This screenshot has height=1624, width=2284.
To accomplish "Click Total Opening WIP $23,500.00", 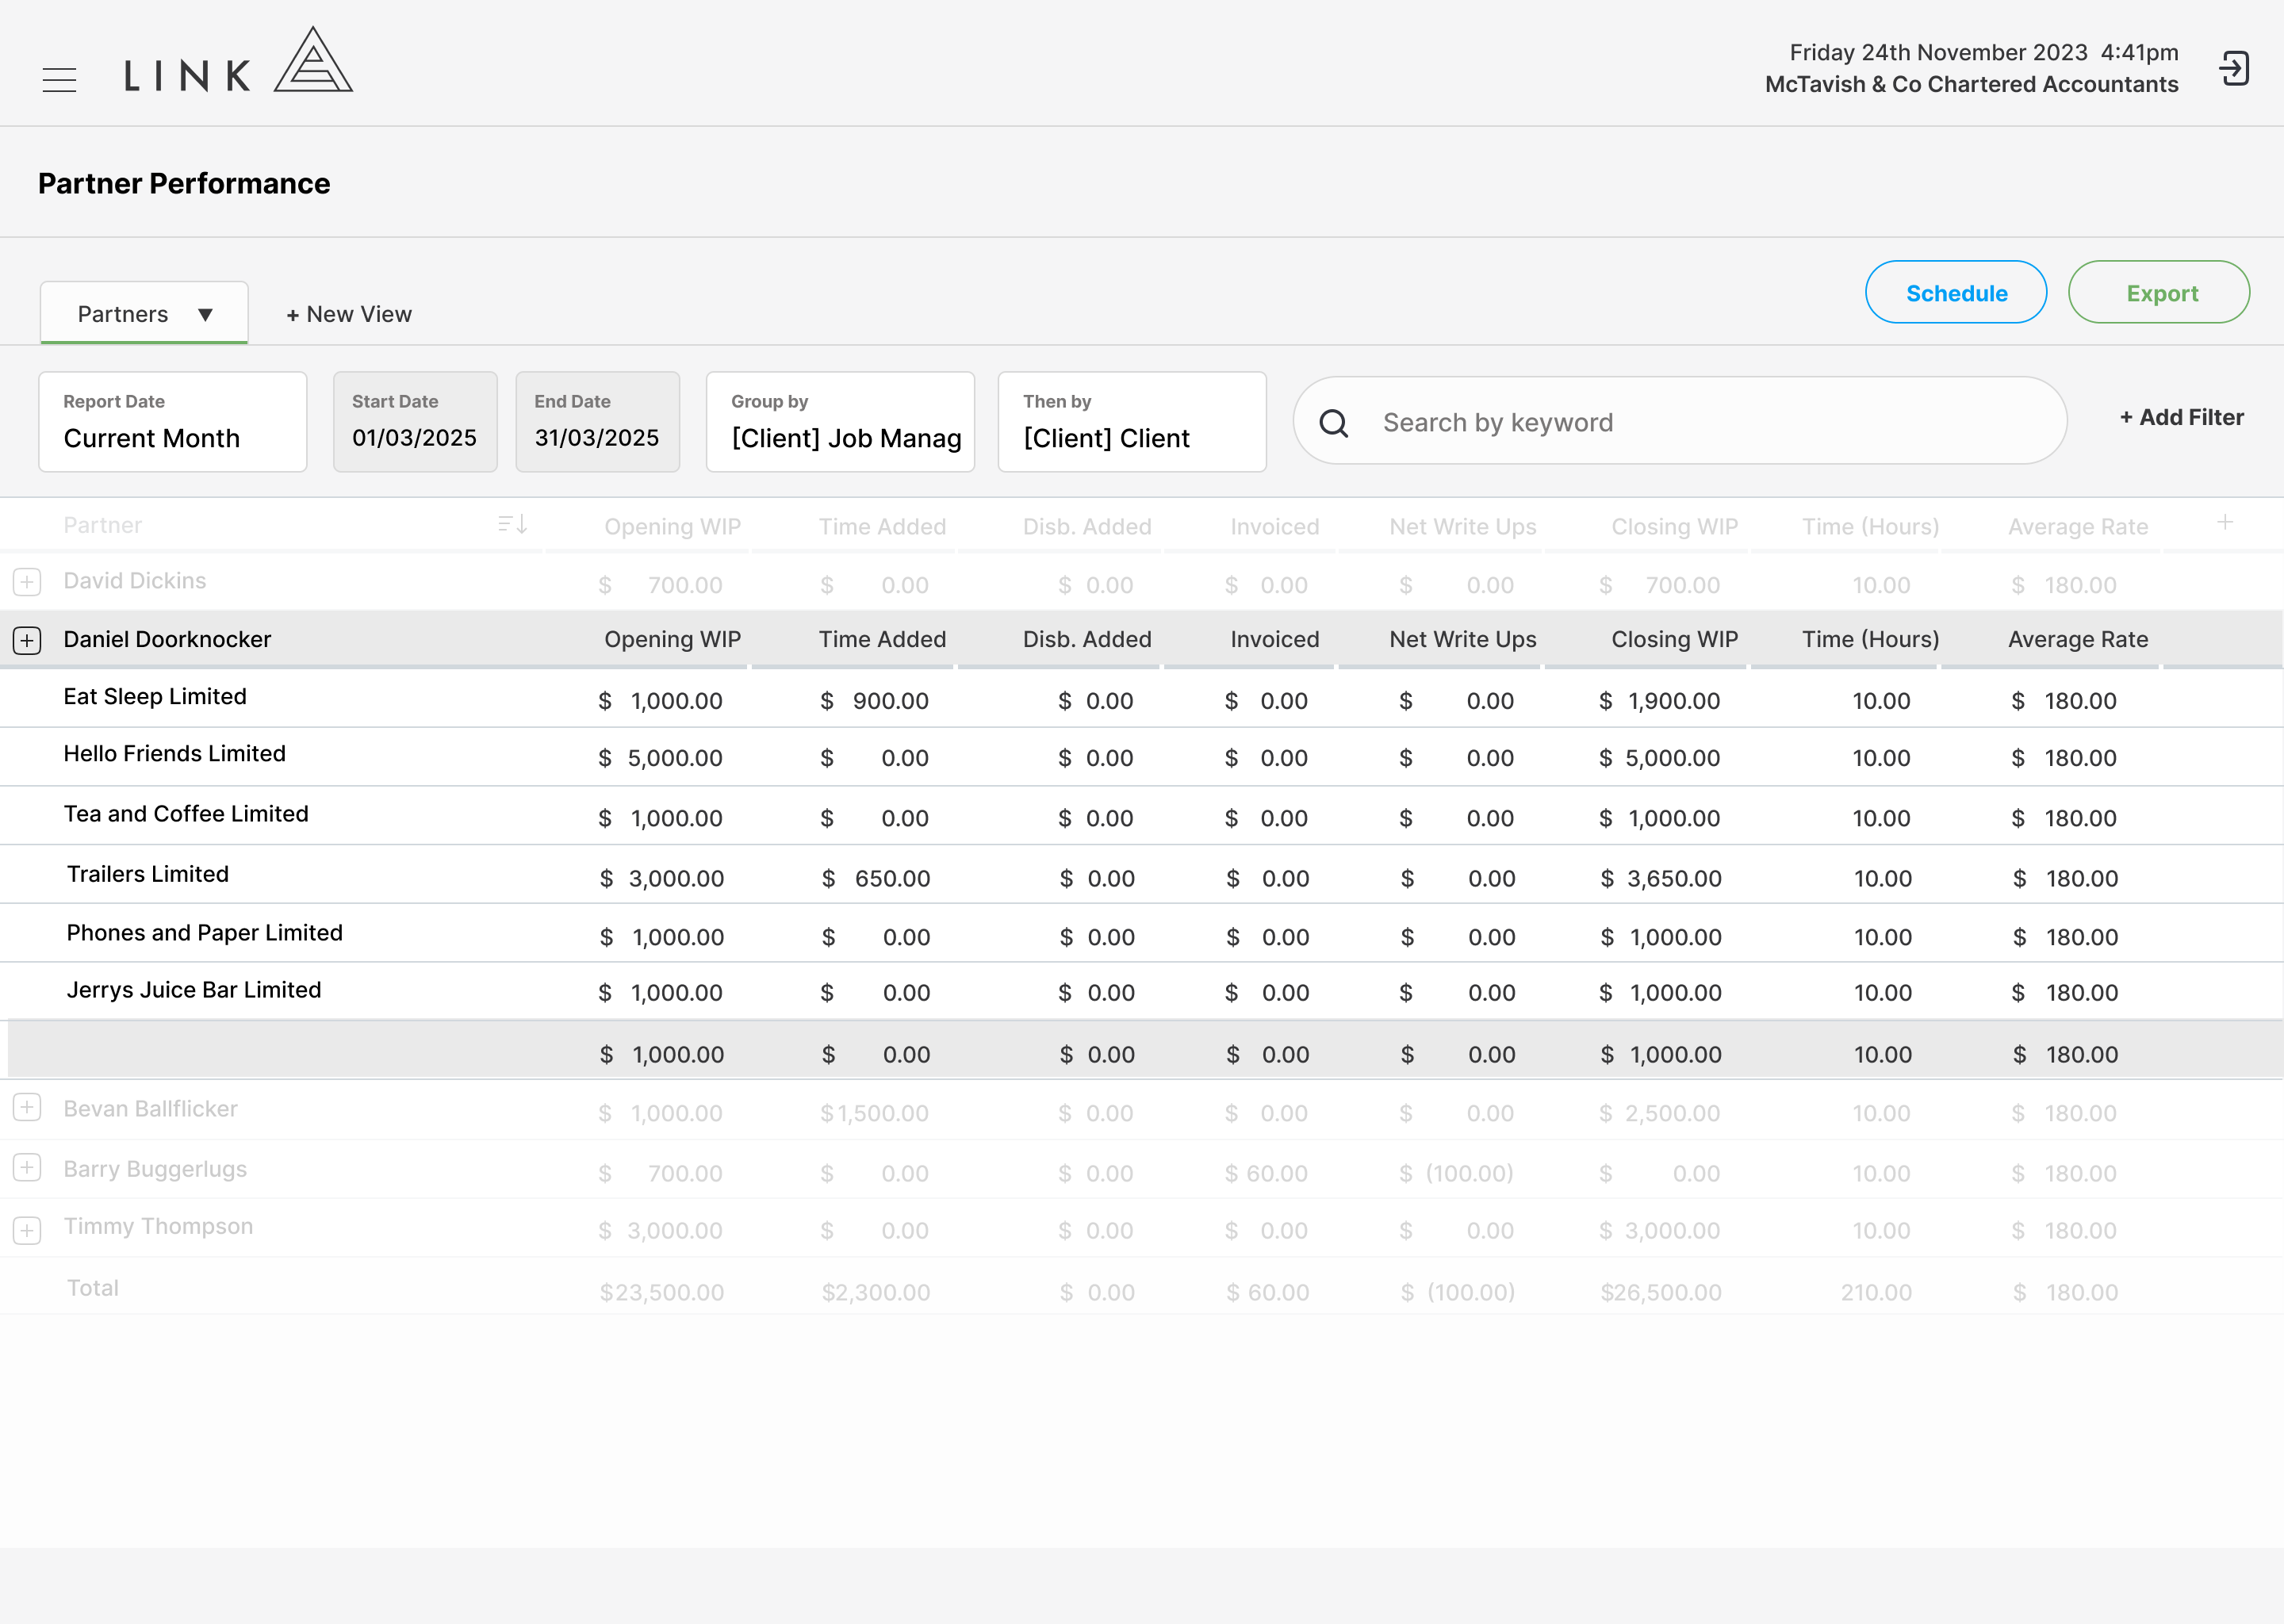I will pyautogui.click(x=661, y=1292).
